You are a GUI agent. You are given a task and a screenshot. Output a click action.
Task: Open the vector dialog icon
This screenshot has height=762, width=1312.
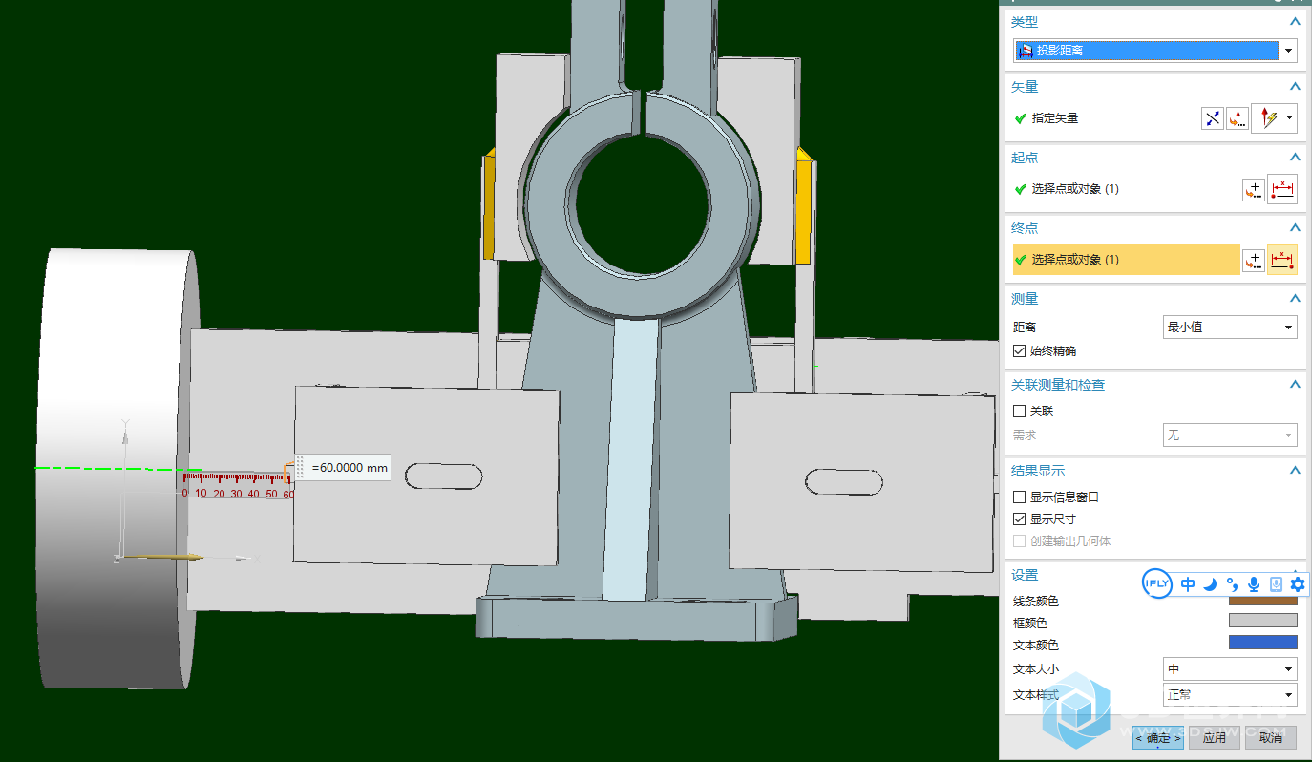[x=1238, y=118]
